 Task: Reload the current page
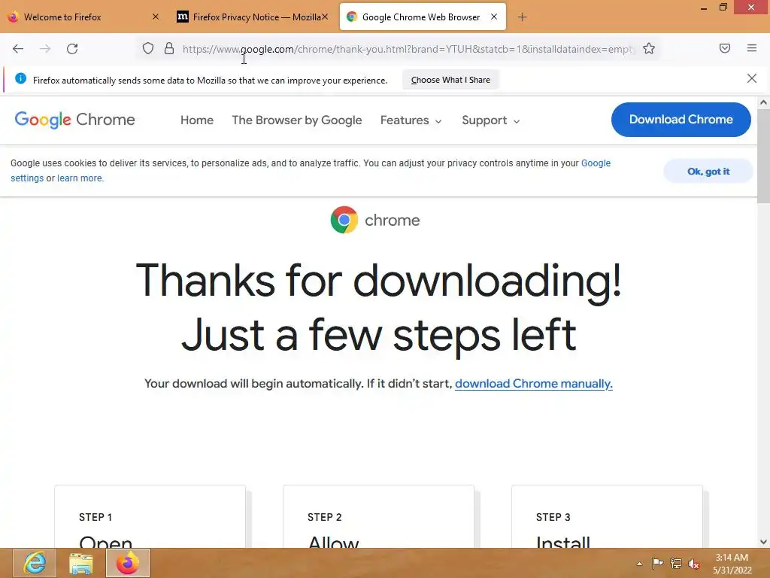72,49
